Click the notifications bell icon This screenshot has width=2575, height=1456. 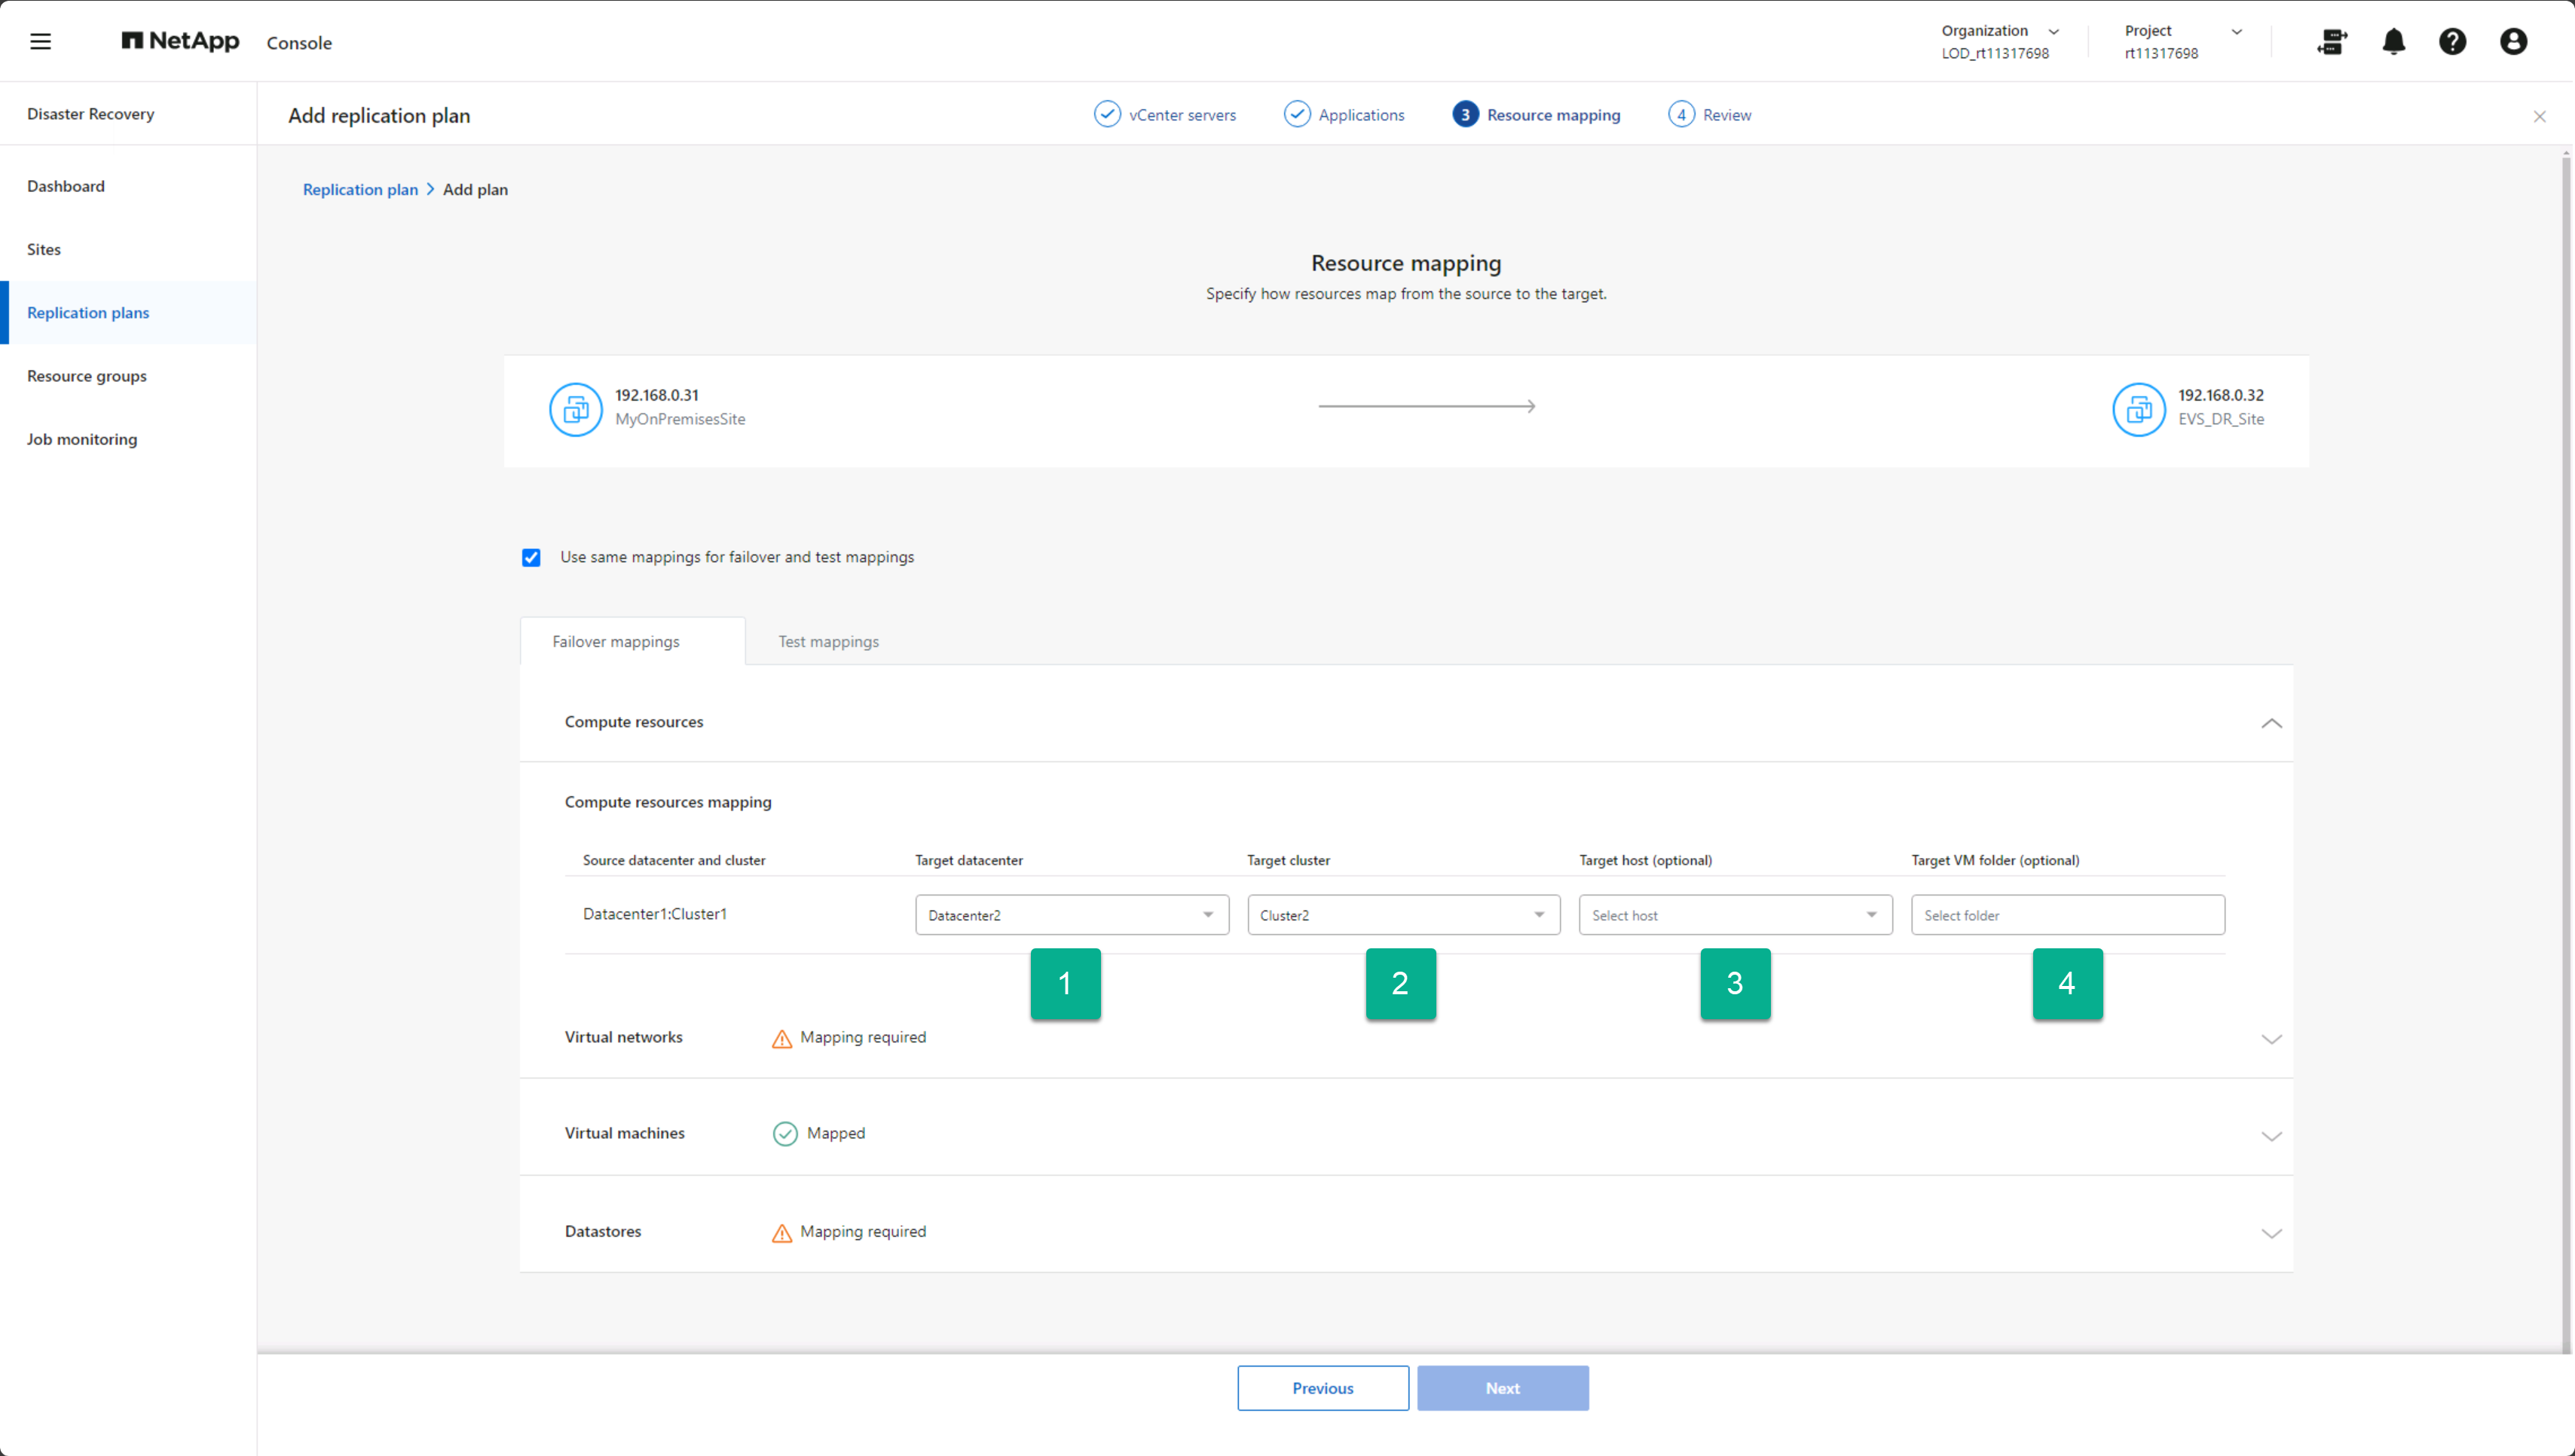[x=2393, y=41]
